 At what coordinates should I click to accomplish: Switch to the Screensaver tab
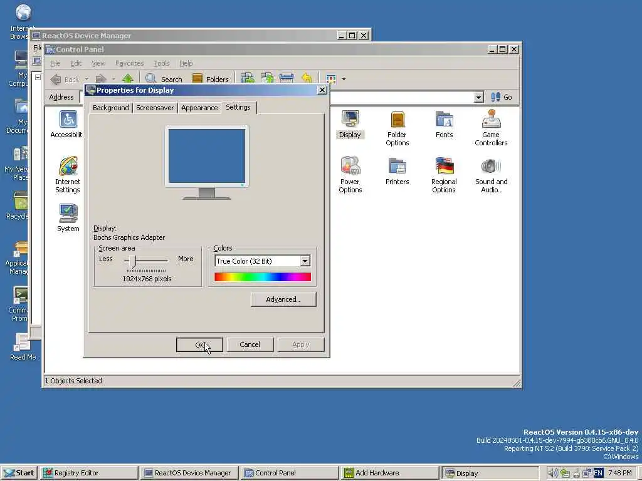(155, 108)
